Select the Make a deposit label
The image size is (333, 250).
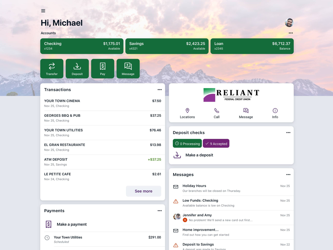click(199, 155)
